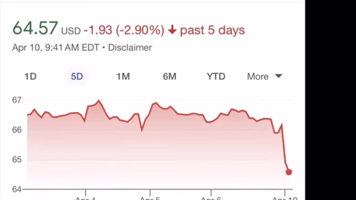356x200 pixels.
Task: Switch to the 1D time range
Action: [x=31, y=76]
